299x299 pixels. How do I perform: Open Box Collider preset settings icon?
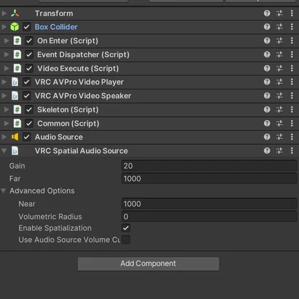280,26
